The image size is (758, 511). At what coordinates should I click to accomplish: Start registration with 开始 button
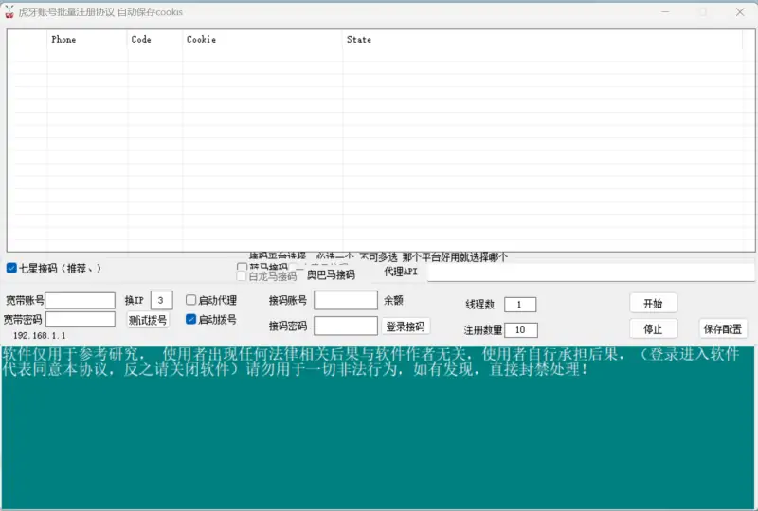(653, 304)
